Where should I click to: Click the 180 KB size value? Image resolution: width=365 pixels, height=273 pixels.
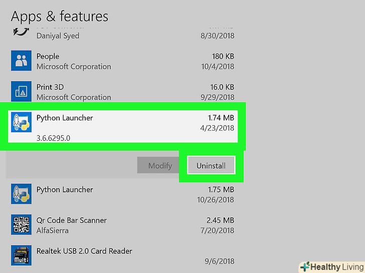[223, 56]
